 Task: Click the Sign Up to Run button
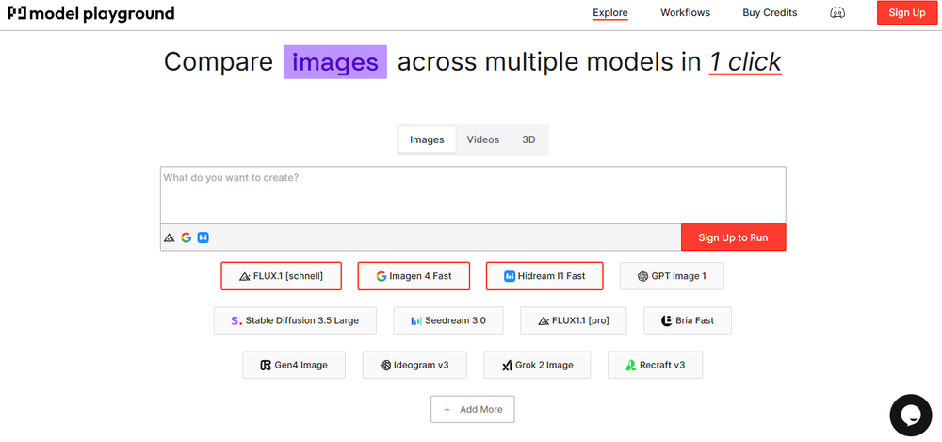(x=733, y=237)
